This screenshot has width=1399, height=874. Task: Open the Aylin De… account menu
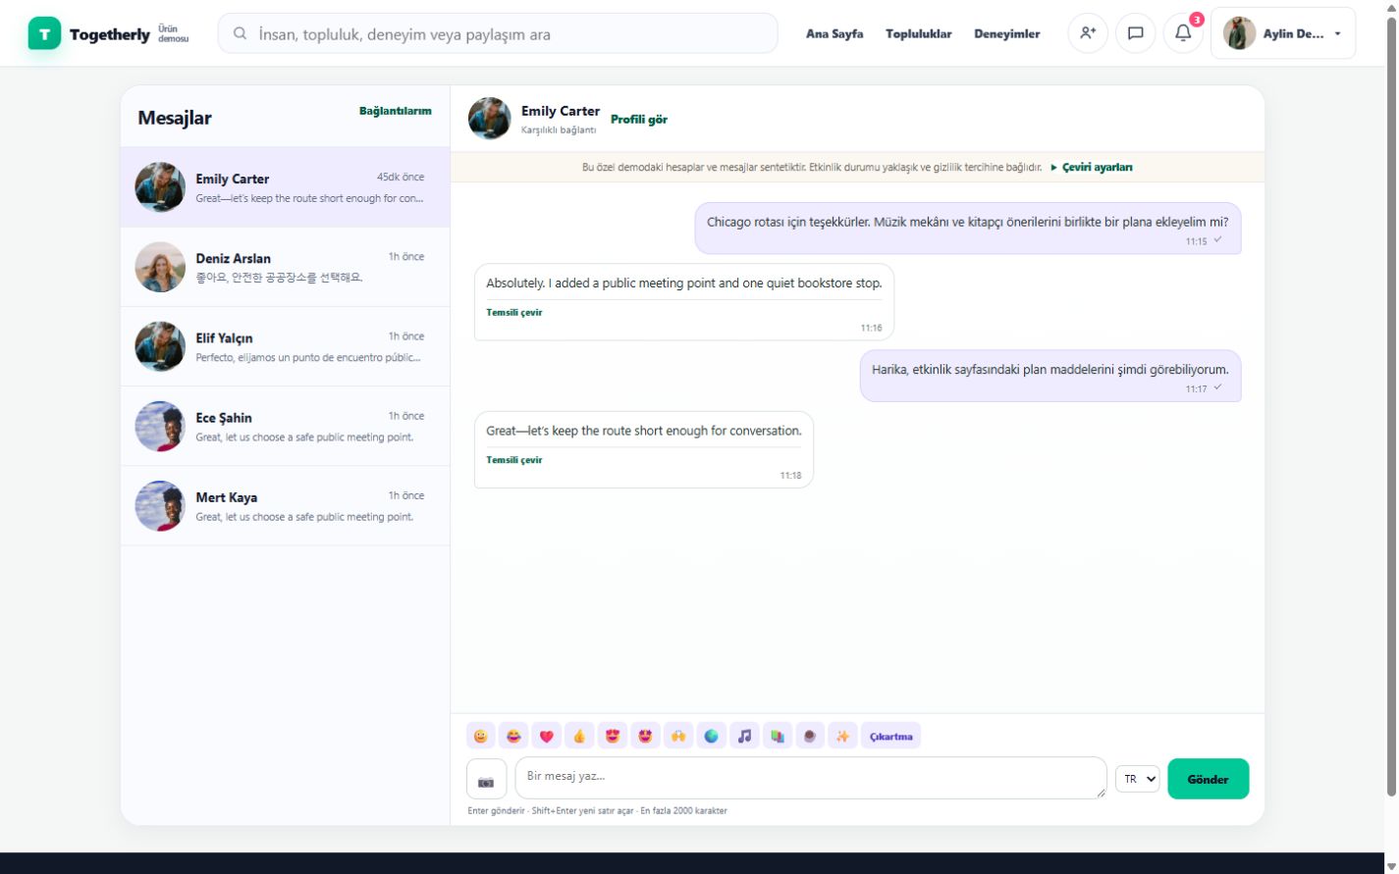1283,33
